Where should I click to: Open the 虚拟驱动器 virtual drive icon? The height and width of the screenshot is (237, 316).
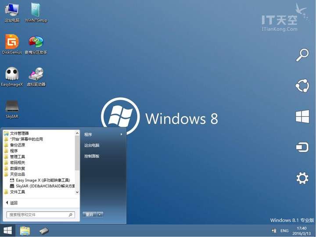36,76
